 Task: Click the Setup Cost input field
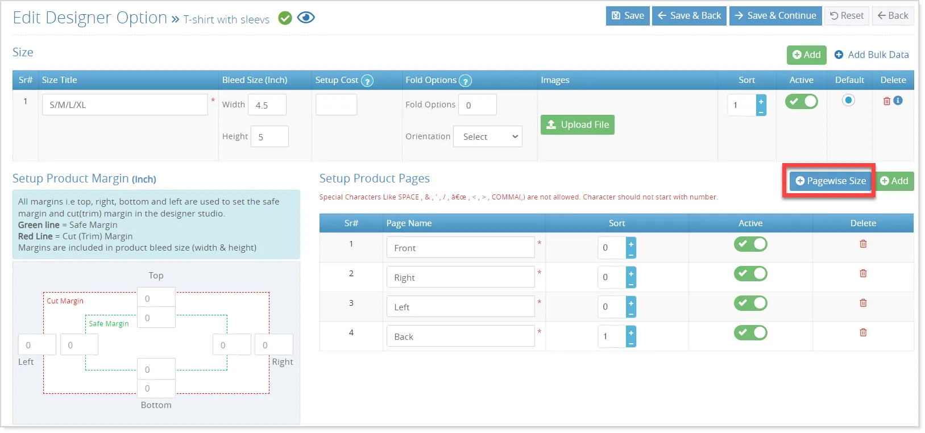pos(337,105)
